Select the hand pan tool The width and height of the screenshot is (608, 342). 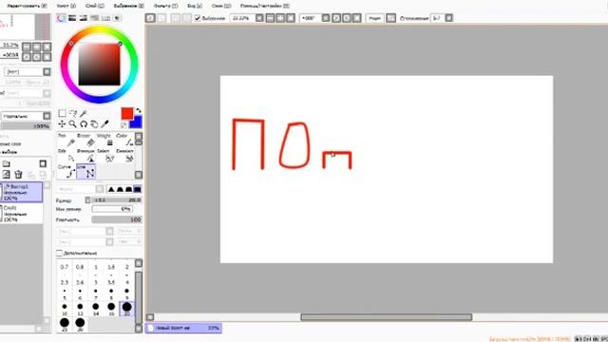(x=94, y=124)
